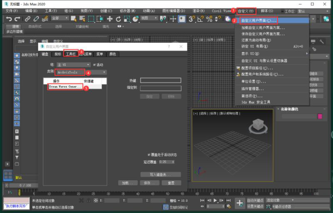Activate the Select and Scale tool
Image resolution: width=333 pixels, height=213 pixels.
pyautogui.click(x=127, y=19)
